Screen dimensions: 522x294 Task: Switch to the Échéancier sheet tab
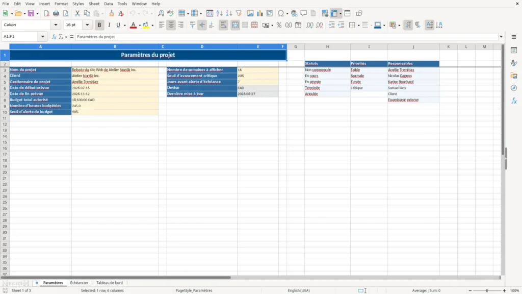pos(79,283)
